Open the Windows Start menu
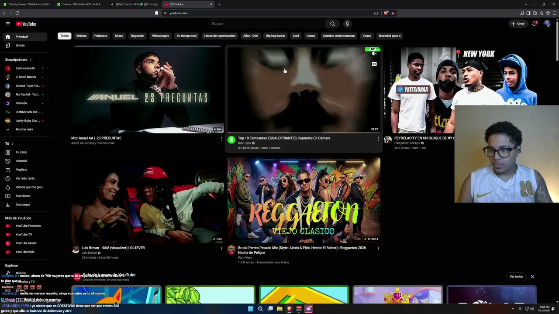The image size is (559, 314). [x=251, y=309]
